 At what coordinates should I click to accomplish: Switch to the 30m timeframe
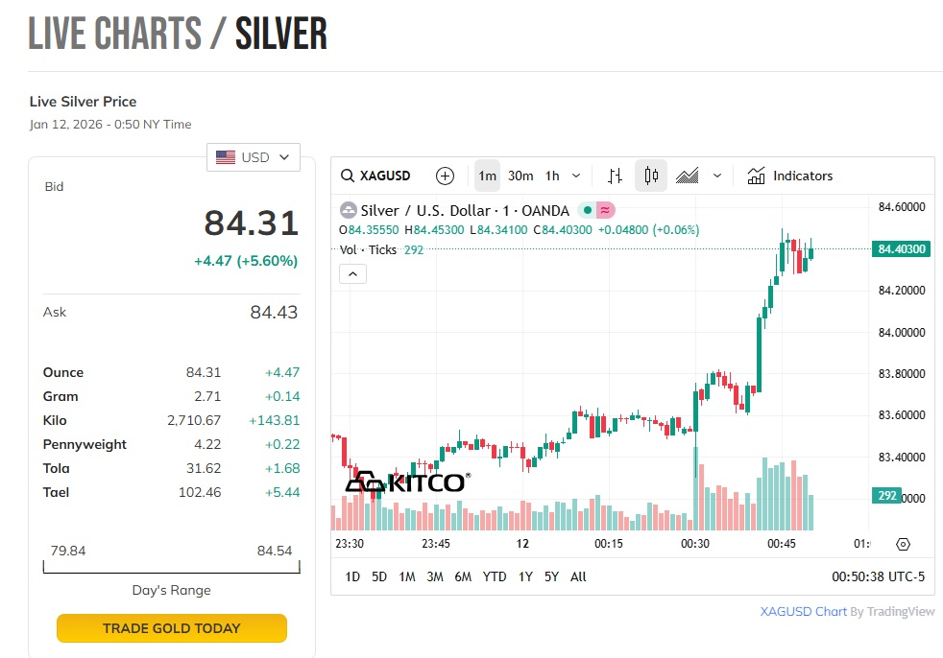click(520, 176)
